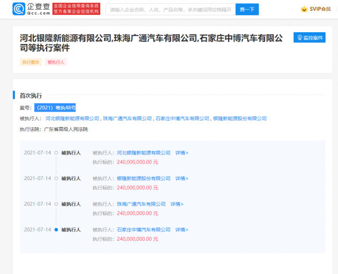The height and width of the screenshot is (274, 338).
Task: Open 河北银隆新能源有限公司 link in timeline
Action: pos(144,153)
